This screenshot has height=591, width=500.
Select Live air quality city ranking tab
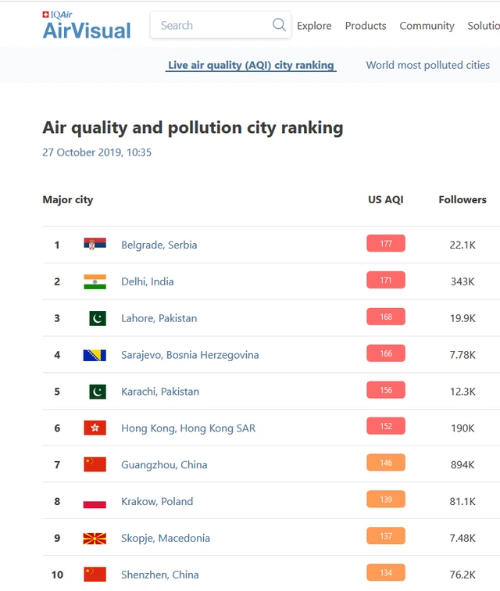tap(251, 65)
